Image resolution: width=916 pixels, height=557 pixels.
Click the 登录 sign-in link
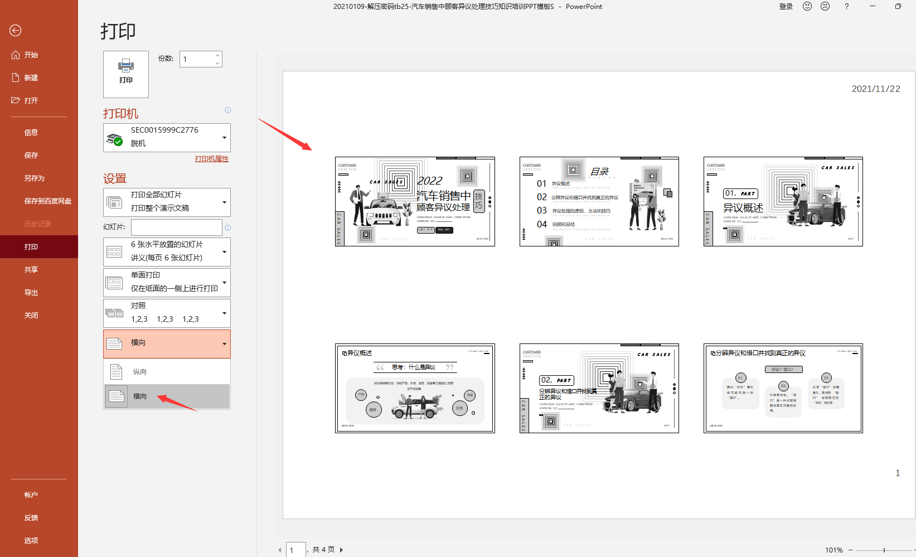click(x=786, y=7)
